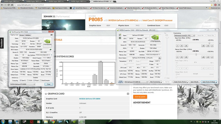This screenshot has height=124, width=221.
Task: Click NVIDIA logo in GPU-Z window
Action: (x=47, y=42)
